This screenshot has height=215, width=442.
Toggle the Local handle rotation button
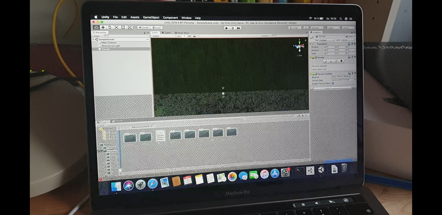click(156, 27)
